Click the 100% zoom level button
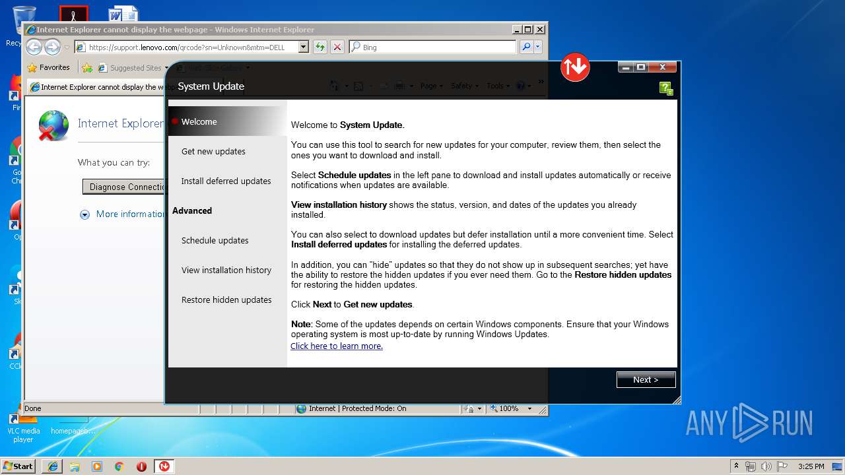 click(504, 408)
